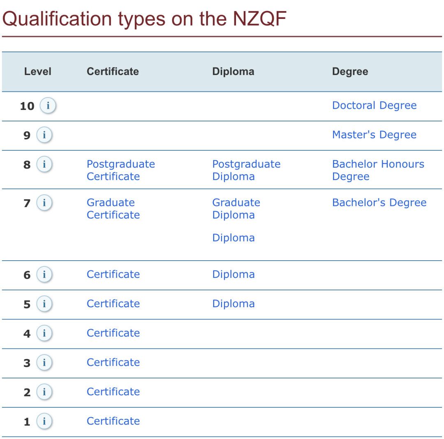Image resolution: width=444 pixels, height=439 pixels.
Task: Click the info icon beside Level 9
Action: pyautogui.click(x=44, y=135)
